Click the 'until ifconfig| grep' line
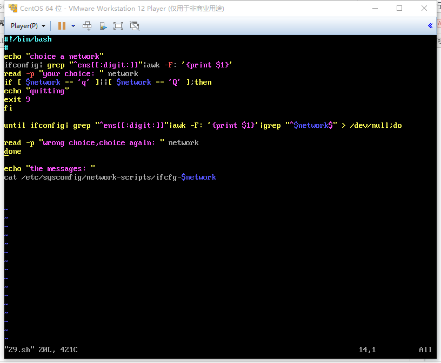Screen dimensions: 441x363 pyautogui.click(x=203, y=126)
